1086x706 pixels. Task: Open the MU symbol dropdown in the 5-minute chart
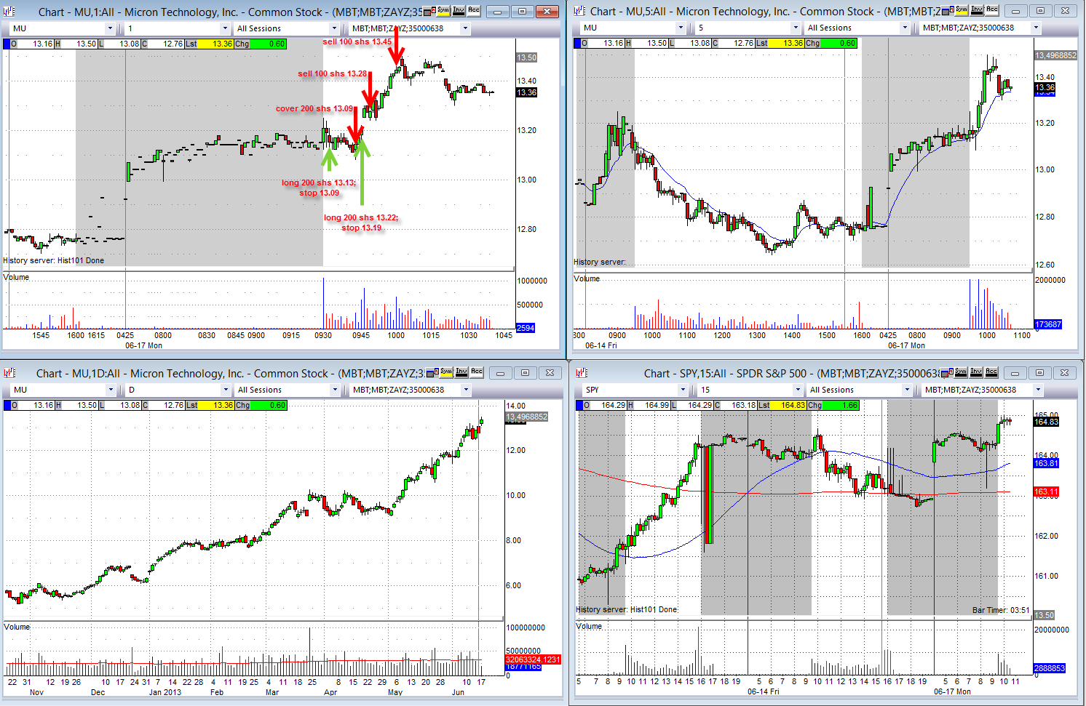[x=681, y=28]
